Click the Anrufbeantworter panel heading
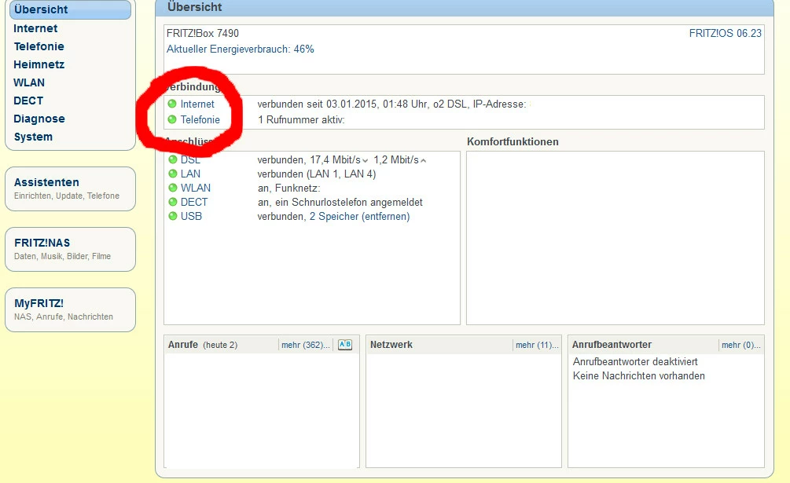Image resolution: width=790 pixels, height=483 pixels. tap(612, 345)
